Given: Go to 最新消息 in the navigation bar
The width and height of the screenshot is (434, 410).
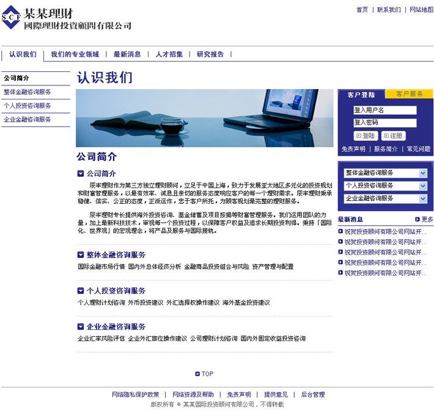Looking at the screenshot, I should [127, 54].
